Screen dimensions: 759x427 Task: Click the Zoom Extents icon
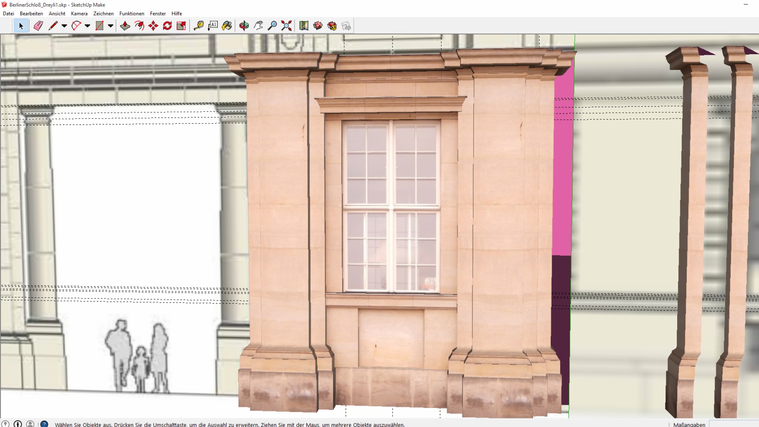click(x=287, y=26)
